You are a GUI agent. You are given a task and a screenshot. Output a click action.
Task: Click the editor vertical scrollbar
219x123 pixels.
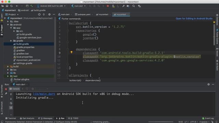click(x=214, y=35)
